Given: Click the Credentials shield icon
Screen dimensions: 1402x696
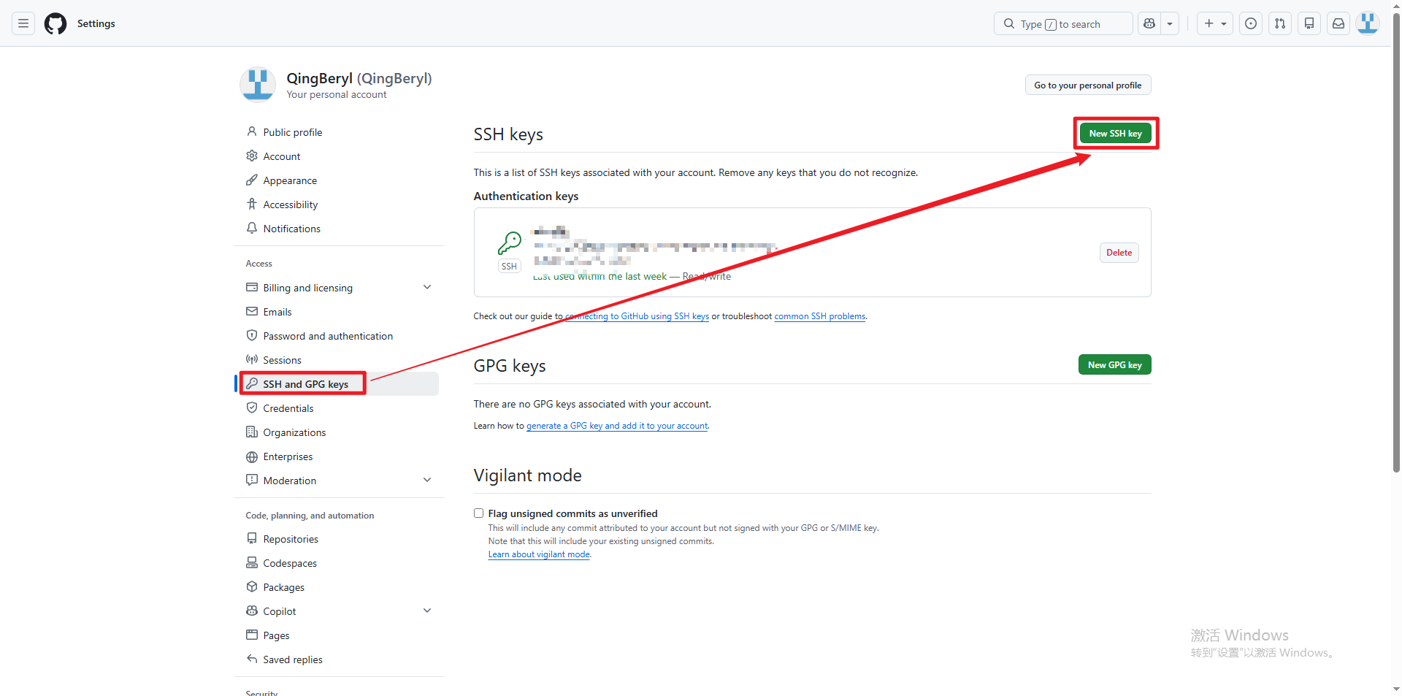Looking at the screenshot, I should pos(252,408).
